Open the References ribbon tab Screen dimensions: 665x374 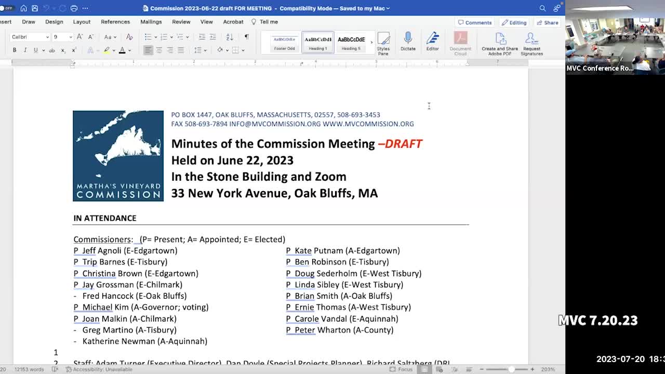(115, 22)
